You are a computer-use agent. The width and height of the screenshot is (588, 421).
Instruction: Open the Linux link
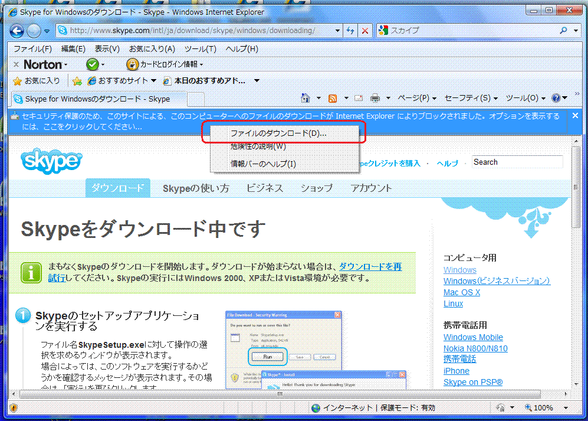click(453, 303)
